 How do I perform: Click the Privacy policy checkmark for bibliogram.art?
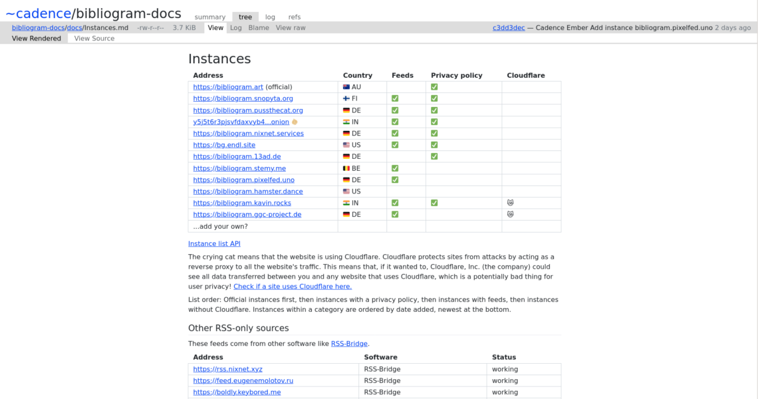[x=434, y=87]
